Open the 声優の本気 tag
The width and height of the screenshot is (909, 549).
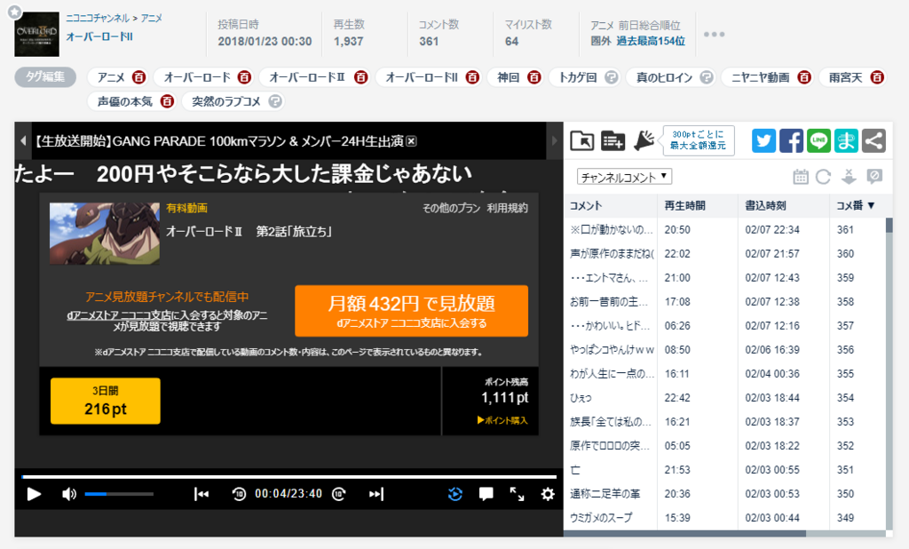(x=124, y=101)
